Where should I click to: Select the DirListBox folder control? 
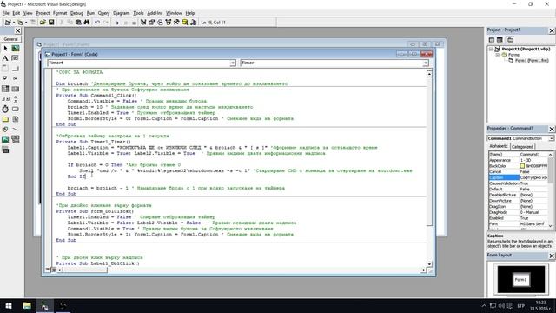coord(5,119)
